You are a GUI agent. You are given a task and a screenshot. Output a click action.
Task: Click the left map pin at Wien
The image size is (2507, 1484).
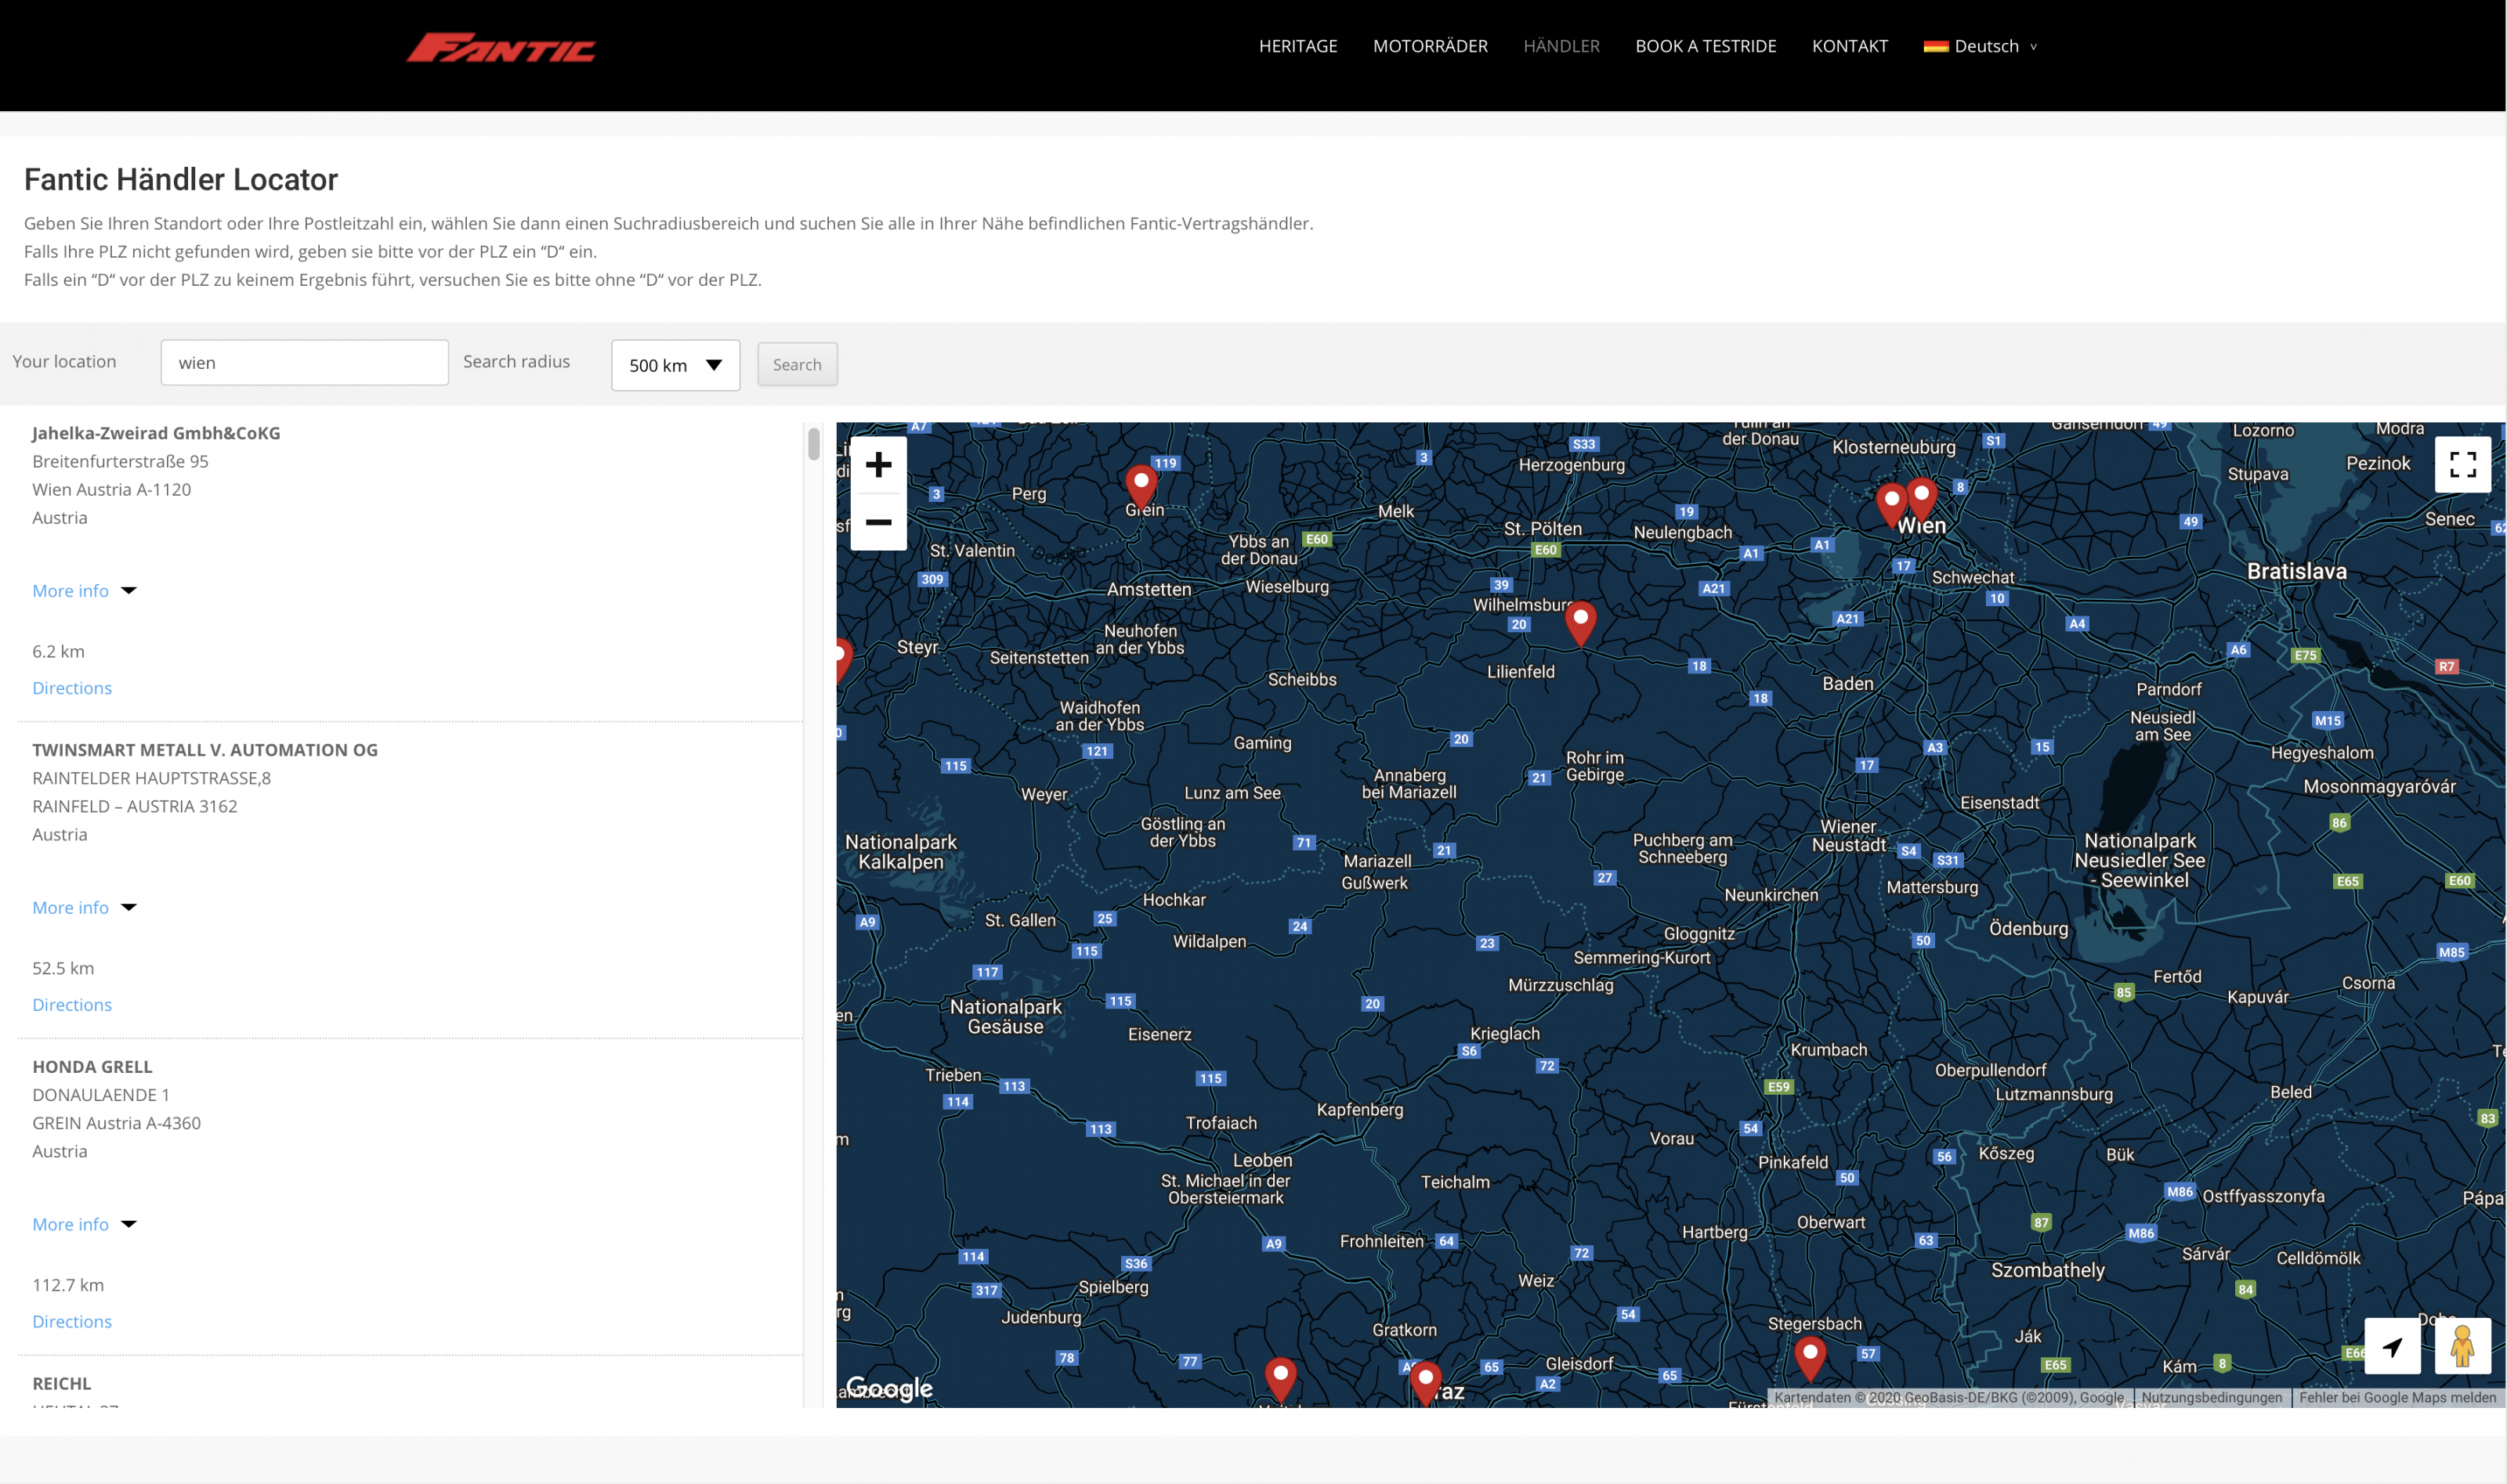tap(1890, 505)
